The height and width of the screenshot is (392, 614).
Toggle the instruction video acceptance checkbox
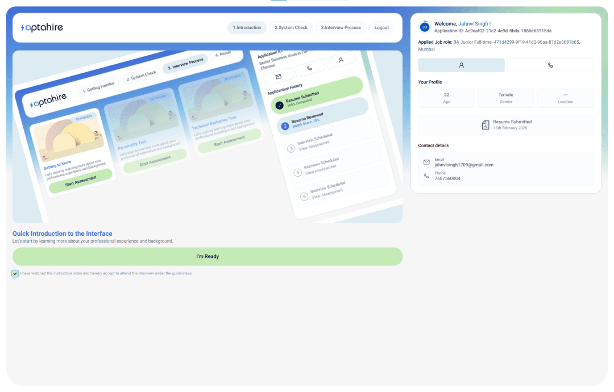pyautogui.click(x=15, y=274)
